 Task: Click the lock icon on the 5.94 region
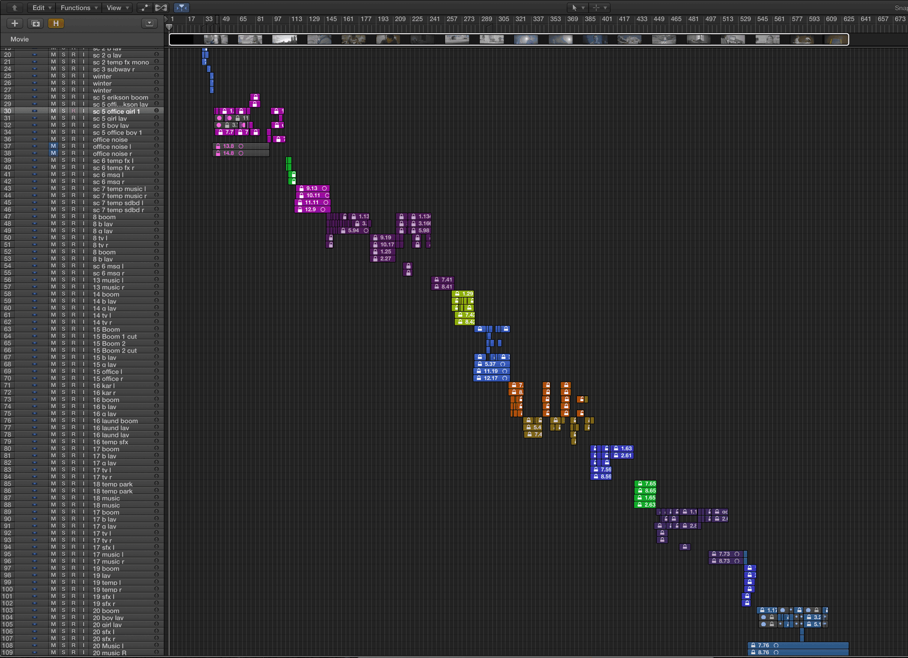pyautogui.click(x=343, y=231)
